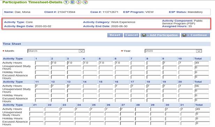Click the blue document icon beside help
215x127 pixels.
click(x=72, y=2)
